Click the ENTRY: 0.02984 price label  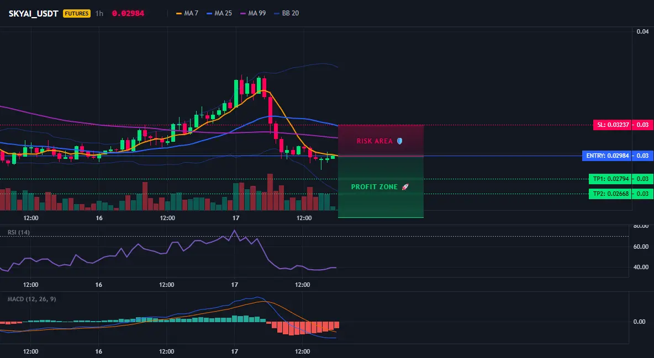coord(607,156)
